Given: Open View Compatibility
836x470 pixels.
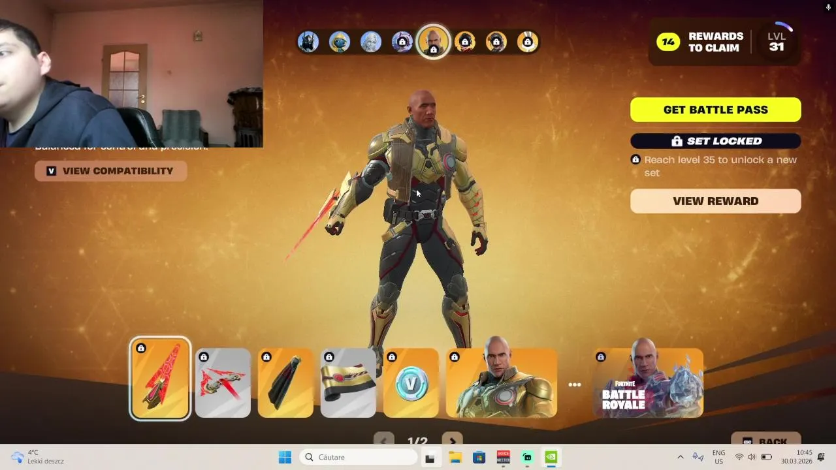Looking at the screenshot, I should [x=110, y=171].
